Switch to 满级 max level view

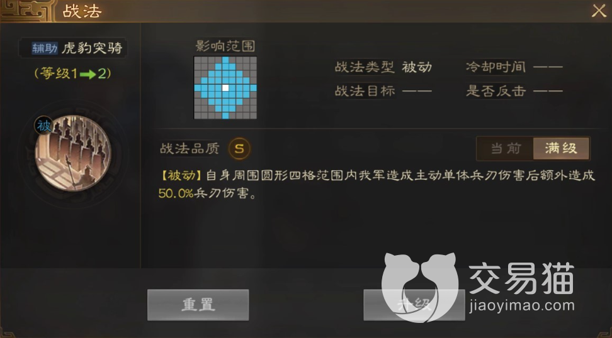pyautogui.click(x=561, y=148)
